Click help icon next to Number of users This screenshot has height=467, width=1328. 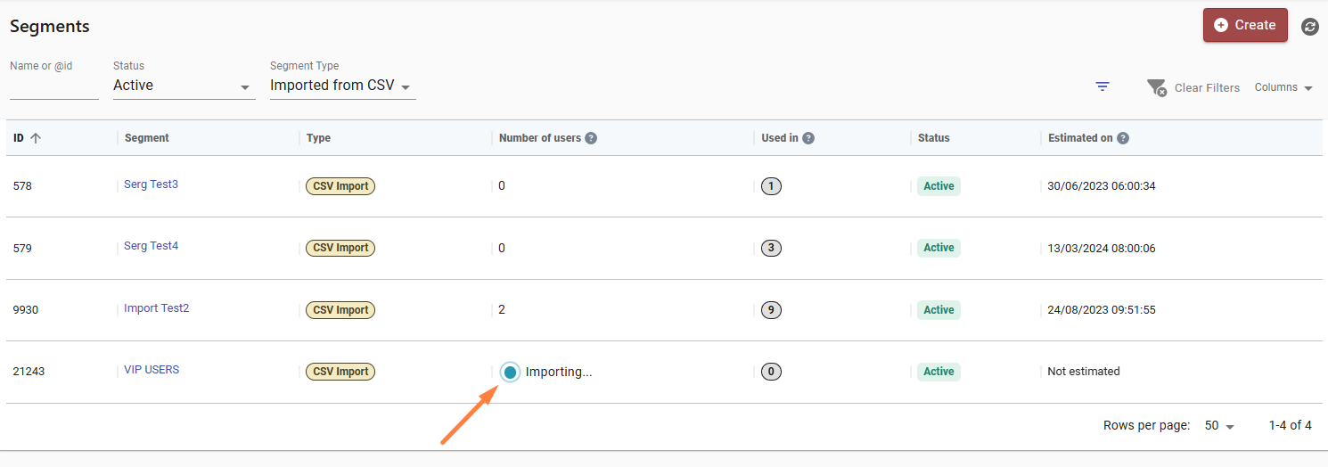(x=591, y=138)
